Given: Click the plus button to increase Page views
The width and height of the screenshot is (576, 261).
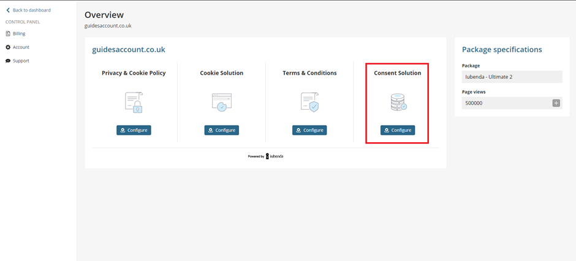Looking at the screenshot, I should (x=556, y=103).
